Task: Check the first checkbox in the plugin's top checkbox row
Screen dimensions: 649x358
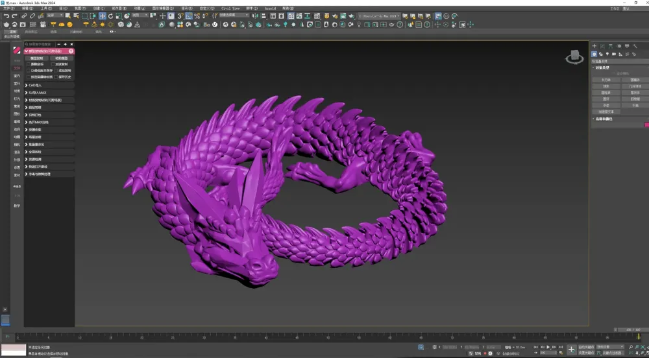Action: [x=29, y=64]
